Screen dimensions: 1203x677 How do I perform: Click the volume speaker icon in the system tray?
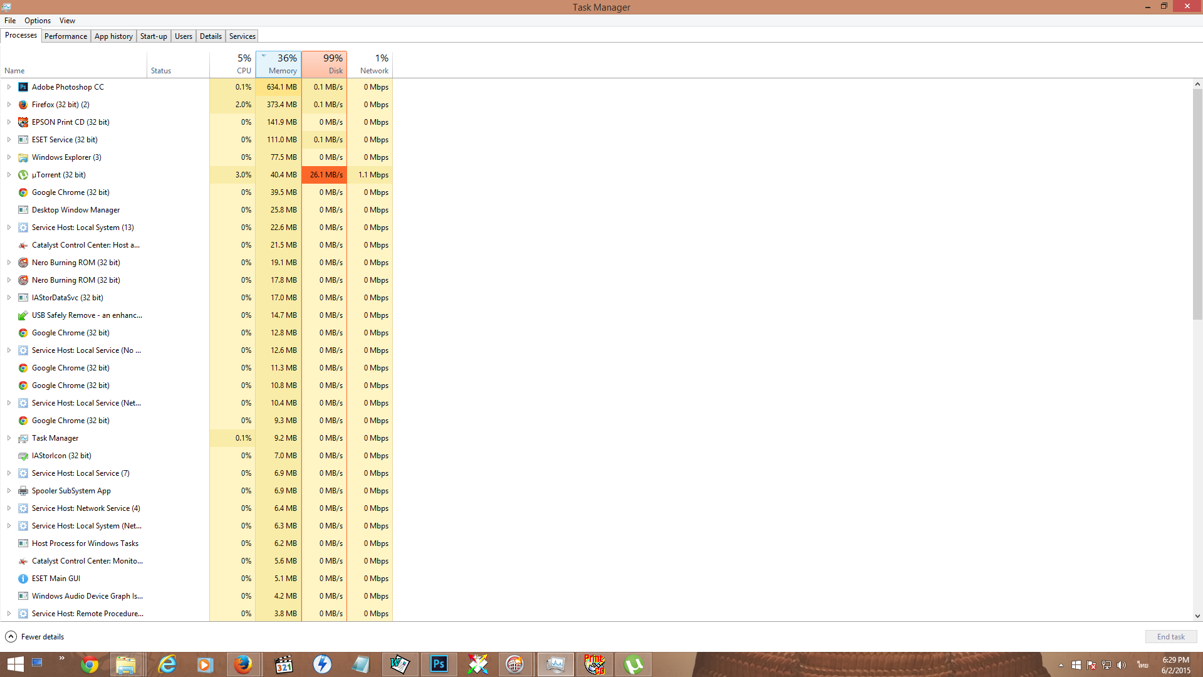[1122, 665]
